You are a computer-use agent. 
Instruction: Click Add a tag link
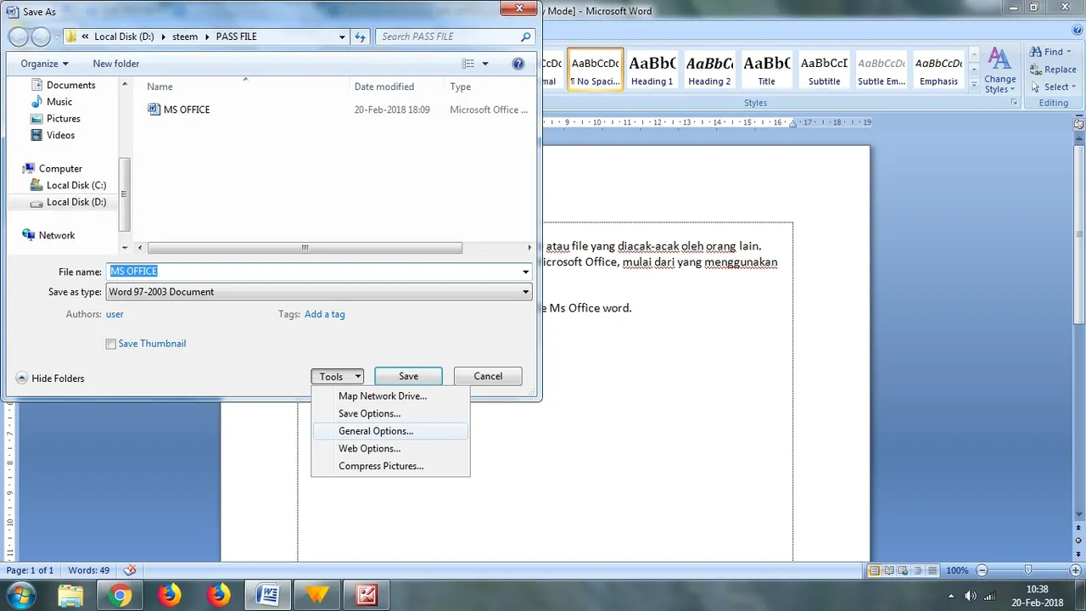(x=325, y=314)
